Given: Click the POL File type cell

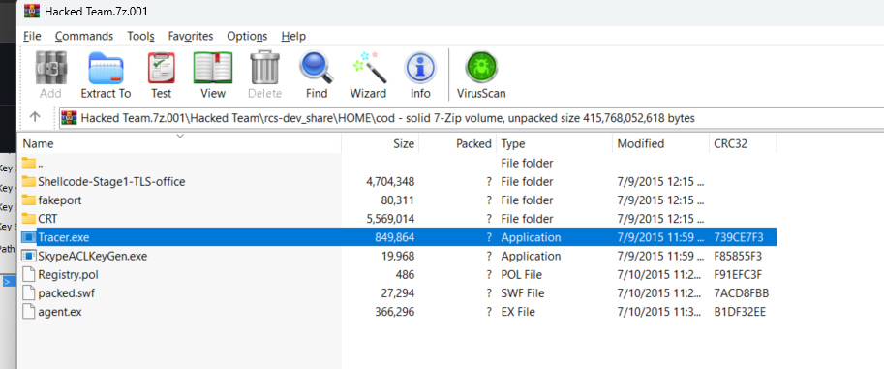Looking at the screenshot, I should pyautogui.click(x=522, y=275).
